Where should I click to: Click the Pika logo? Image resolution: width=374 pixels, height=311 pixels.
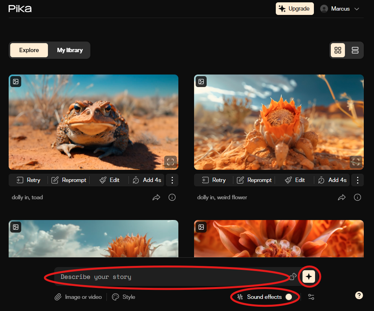coord(20,9)
